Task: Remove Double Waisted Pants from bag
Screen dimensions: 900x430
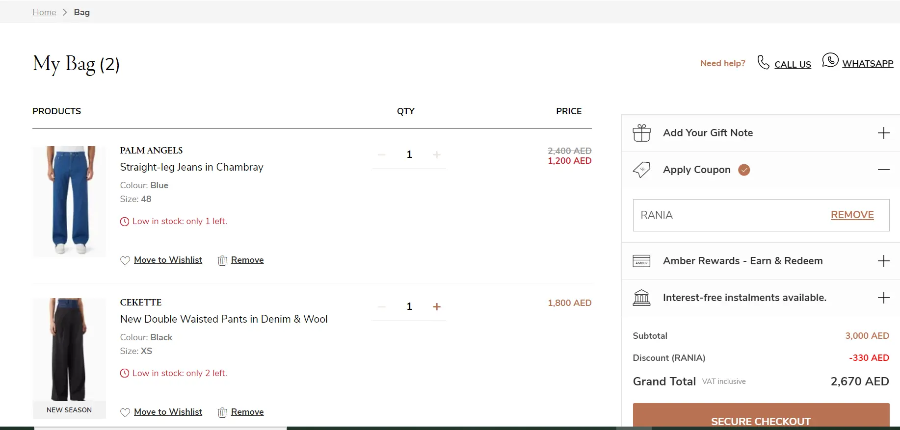Action: (247, 412)
